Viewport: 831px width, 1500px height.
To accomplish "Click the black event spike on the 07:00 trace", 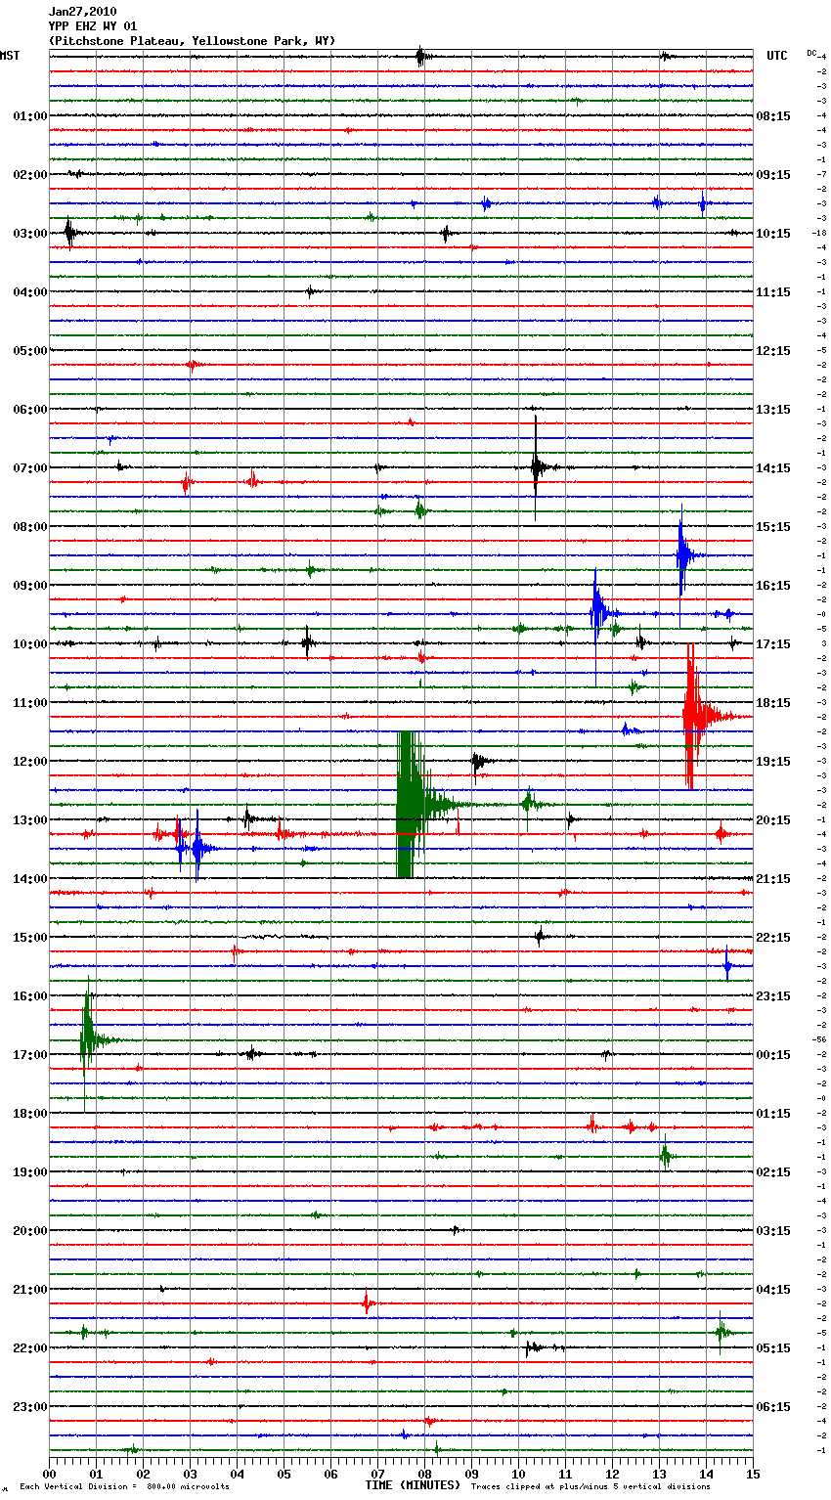I will 537,467.
